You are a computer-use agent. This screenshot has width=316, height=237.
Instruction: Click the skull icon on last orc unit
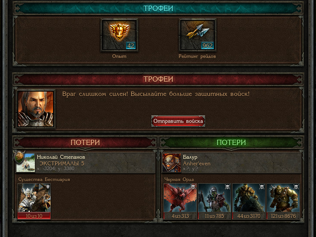click(x=296, y=187)
